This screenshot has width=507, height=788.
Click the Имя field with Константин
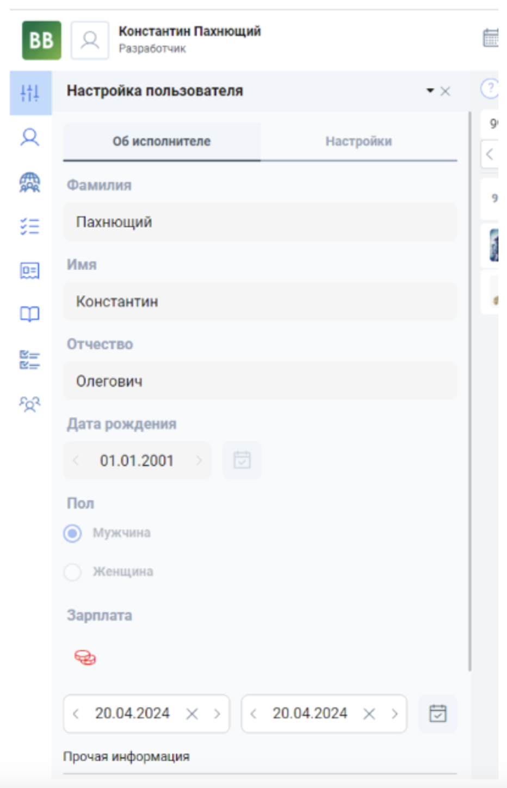point(260,301)
